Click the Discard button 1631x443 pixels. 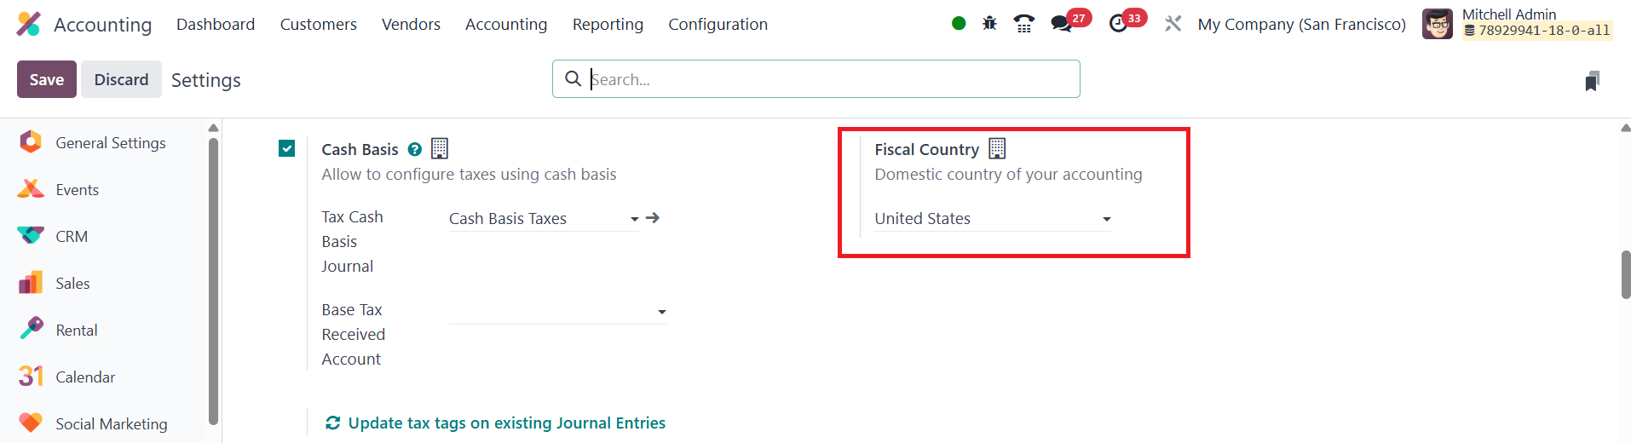click(x=121, y=79)
